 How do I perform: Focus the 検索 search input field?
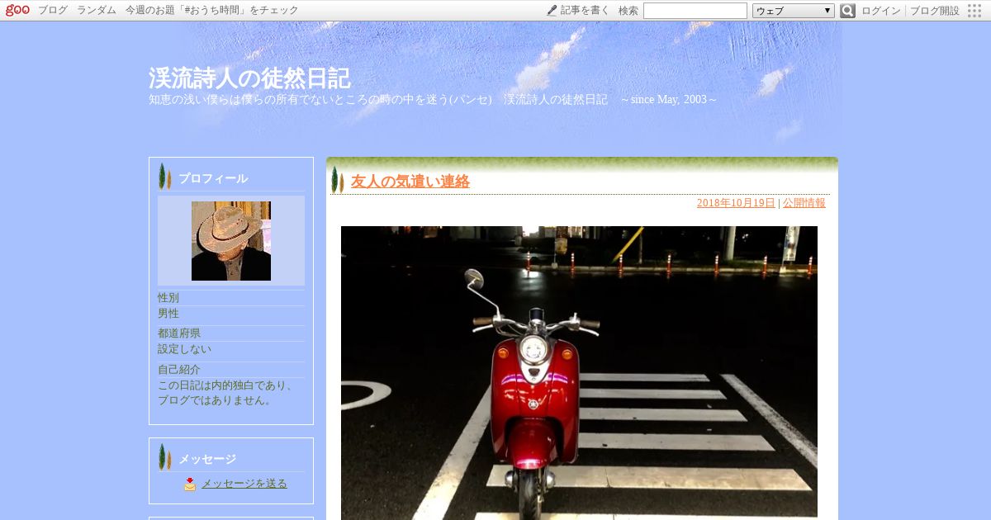(695, 11)
